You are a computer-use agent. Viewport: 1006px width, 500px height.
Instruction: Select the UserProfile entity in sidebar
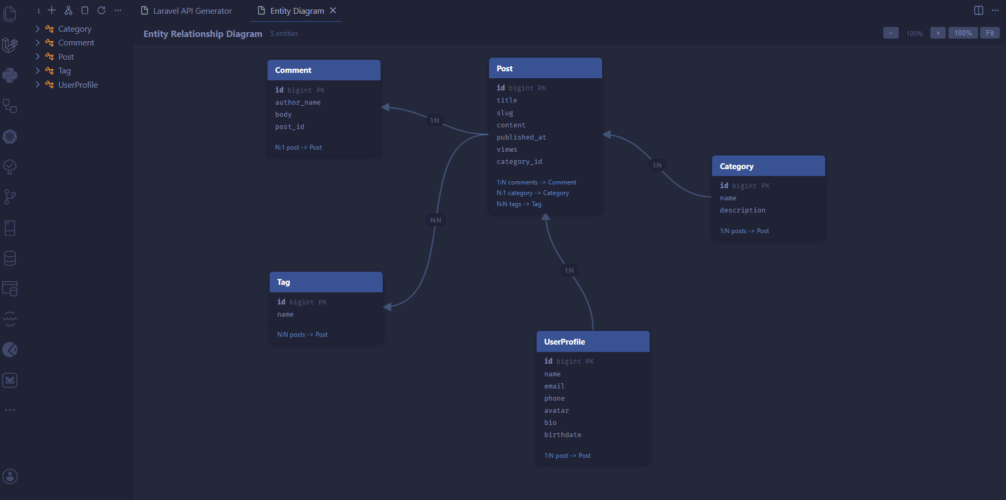click(78, 85)
